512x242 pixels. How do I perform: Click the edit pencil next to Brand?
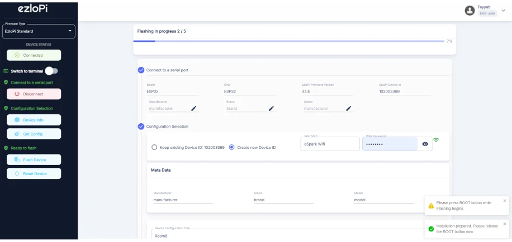tap(271, 108)
